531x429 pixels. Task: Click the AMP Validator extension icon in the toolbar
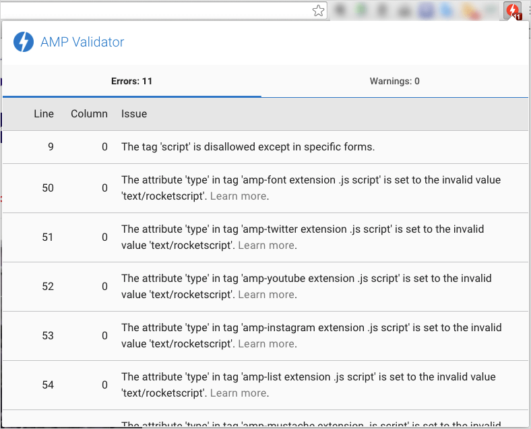click(x=513, y=11)
